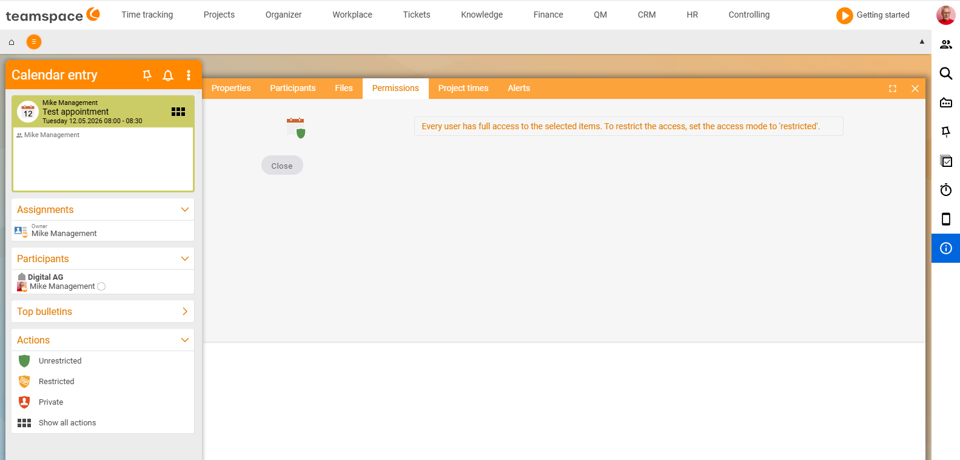This screenshot has height=460, width=960.
Task: Open the mobile device sidebar icon
Action: [946, 219]
